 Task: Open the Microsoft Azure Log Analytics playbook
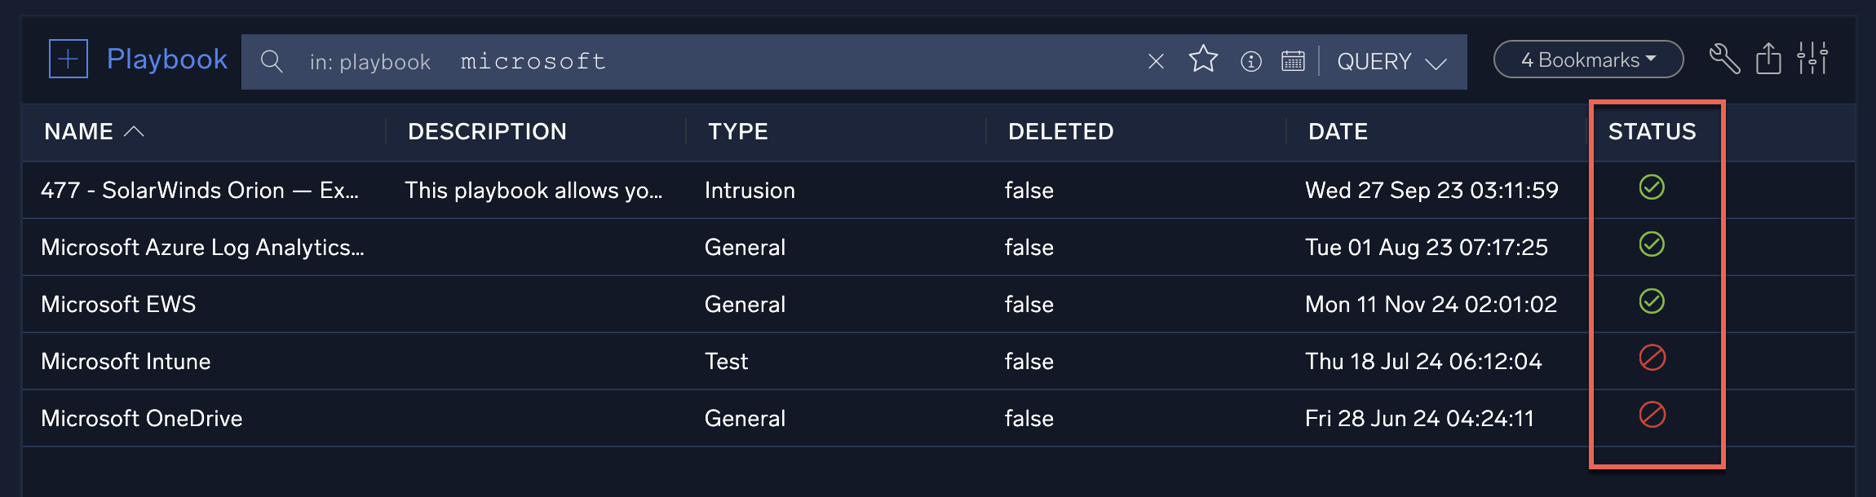tap(203, 247)
